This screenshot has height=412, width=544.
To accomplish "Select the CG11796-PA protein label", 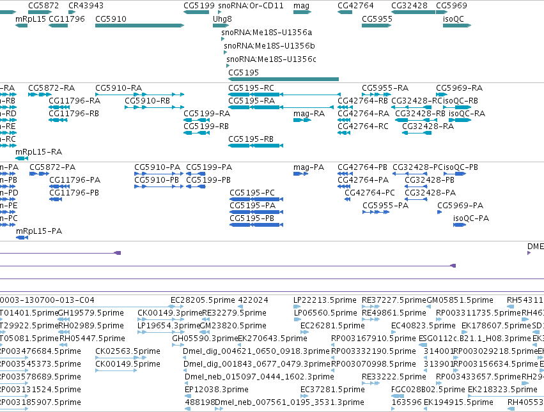I will [x=75, y=180].
